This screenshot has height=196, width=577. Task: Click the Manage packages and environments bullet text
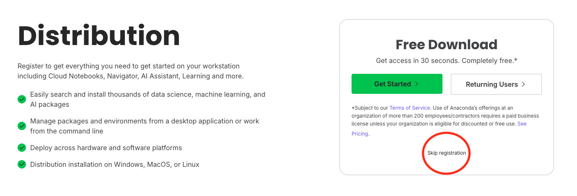click(x=145, y=126)
